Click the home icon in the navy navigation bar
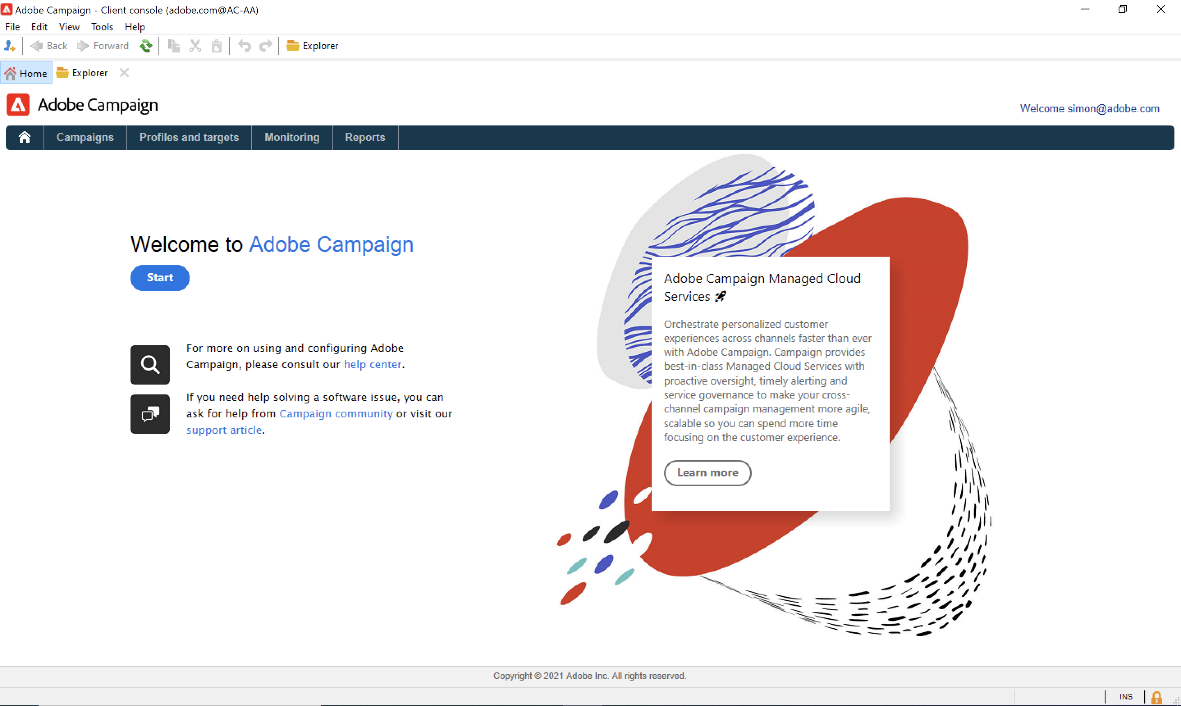Screen dimensions: 1181x706 pos(25,137)
